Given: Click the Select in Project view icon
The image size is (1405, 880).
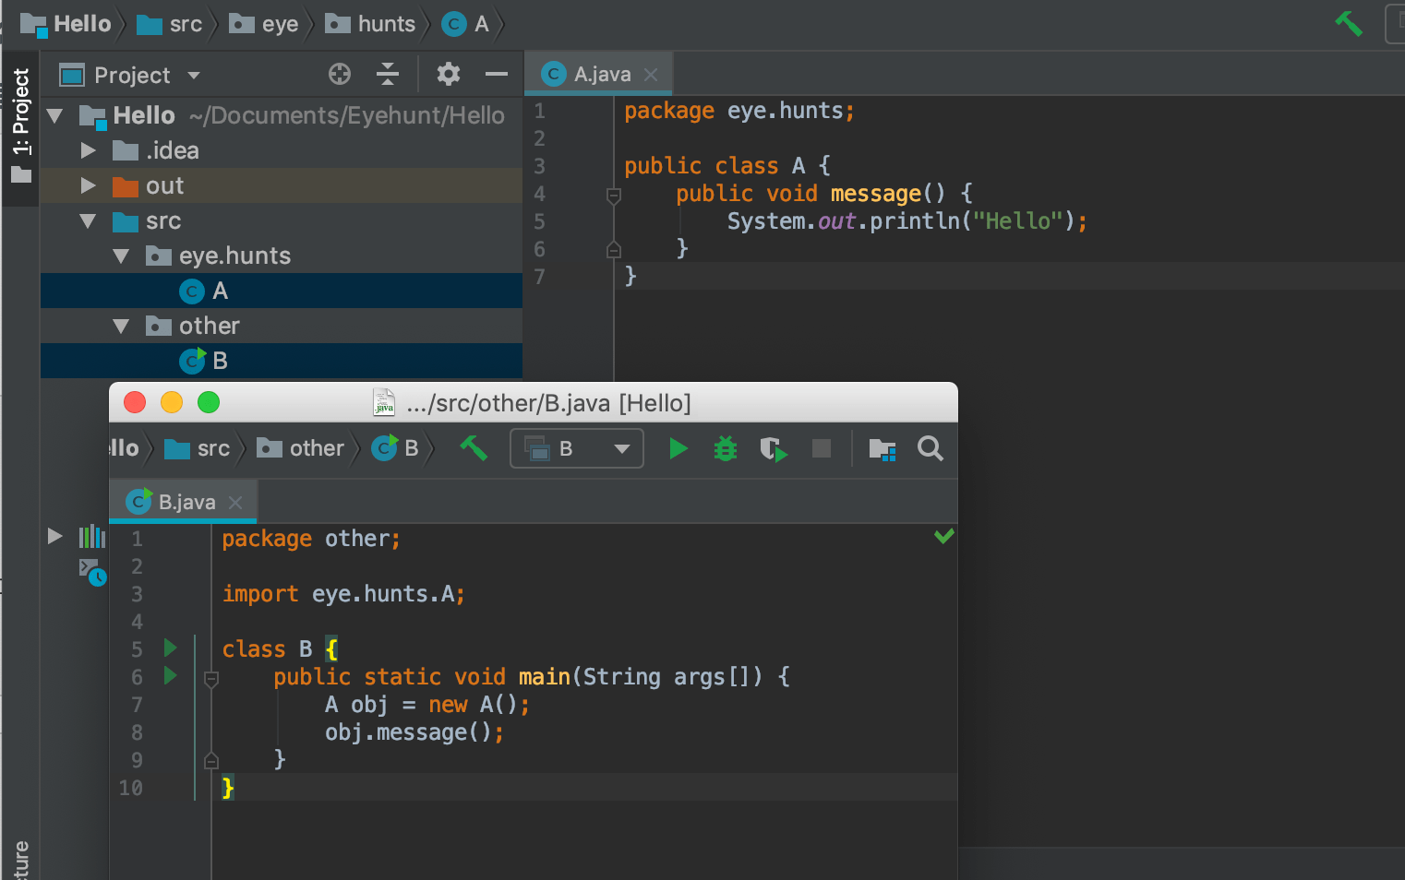Looking at the screenshot, I should 882,449.
